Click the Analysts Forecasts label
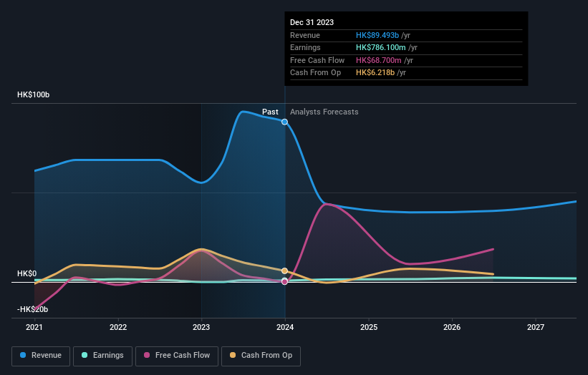 (324, 112)
